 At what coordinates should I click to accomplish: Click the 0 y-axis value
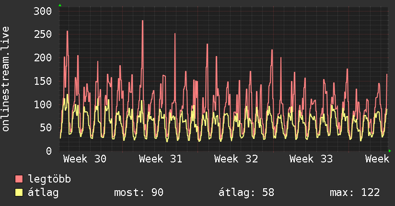click(x=49, y=151)
